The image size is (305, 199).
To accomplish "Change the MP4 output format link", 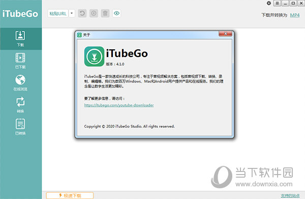I will [x=295, y=15].
